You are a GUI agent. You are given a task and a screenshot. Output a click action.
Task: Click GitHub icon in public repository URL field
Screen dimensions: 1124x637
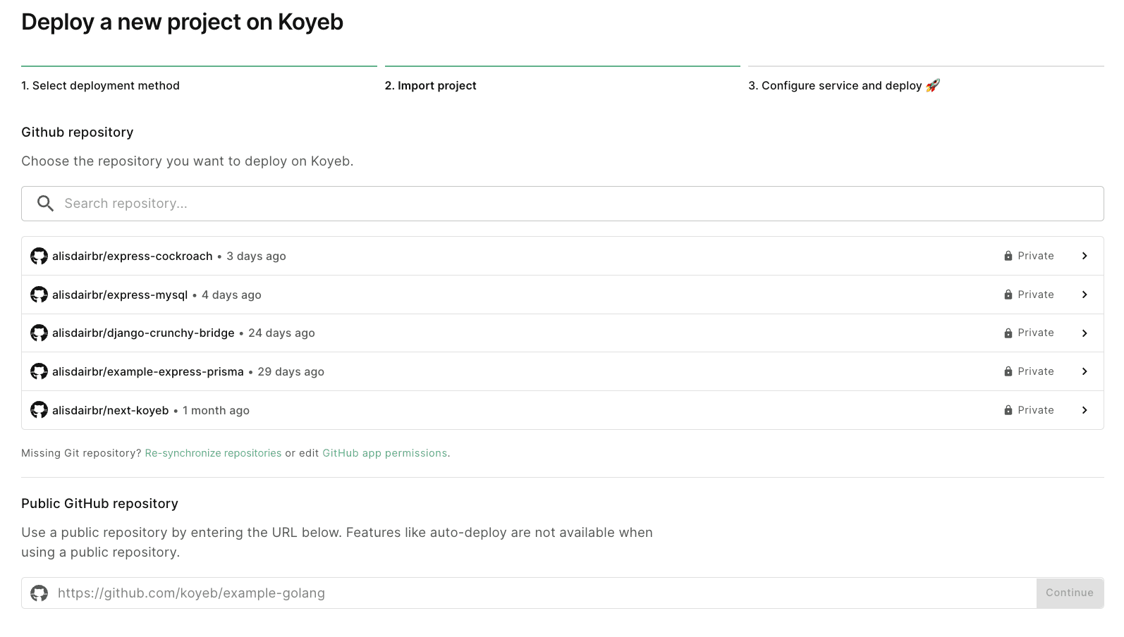(x=39, y=593)
